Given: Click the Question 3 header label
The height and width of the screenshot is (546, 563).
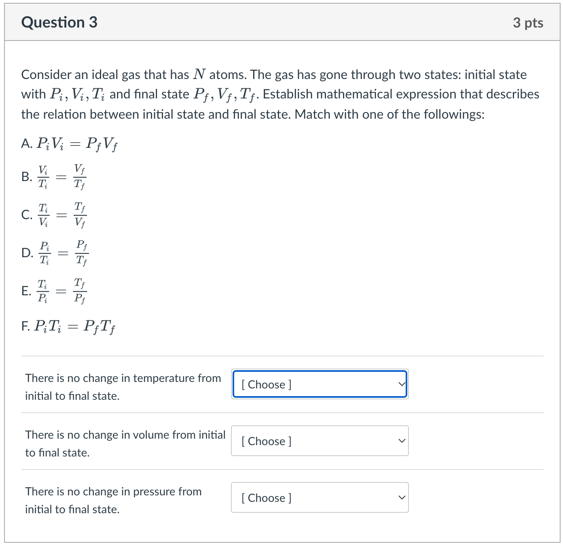Looking at the screenshot, I should tap(59, 22).
